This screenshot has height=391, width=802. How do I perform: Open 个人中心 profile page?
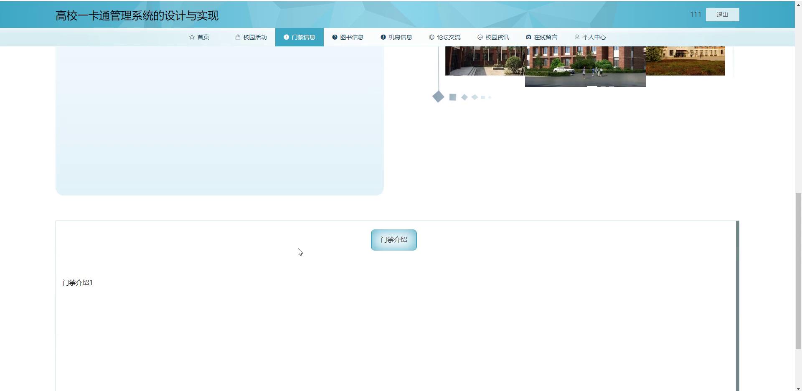(590, 37)
